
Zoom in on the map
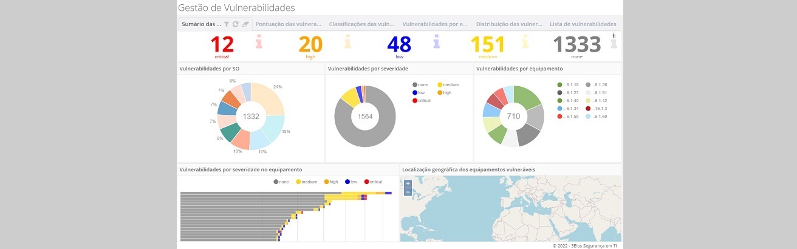tap(408, 183)
